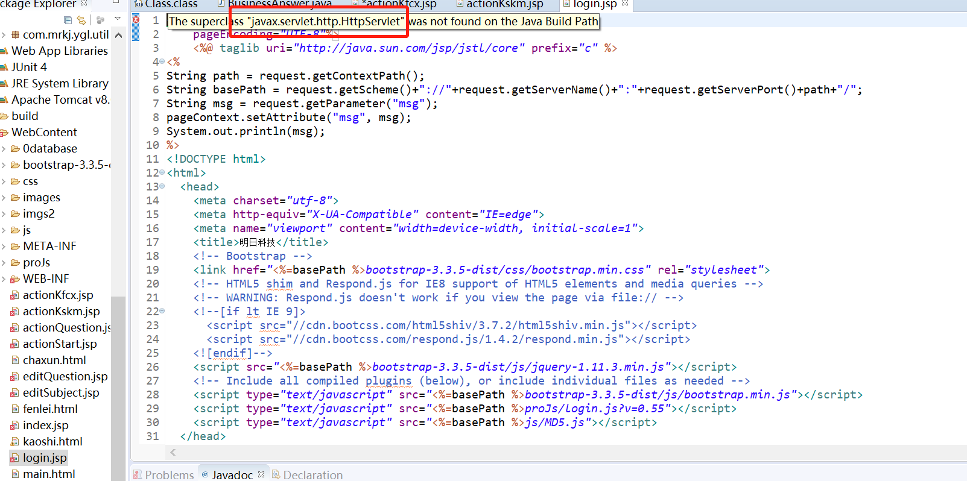The width and height of the screenshot is (967, 481).
Task: Switch to the actionKskm.jsp editor tab
Action: 499,4
